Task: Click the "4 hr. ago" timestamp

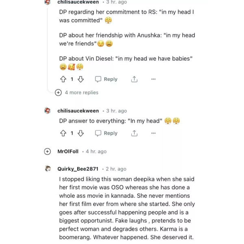Action: (x=96, y=151)
